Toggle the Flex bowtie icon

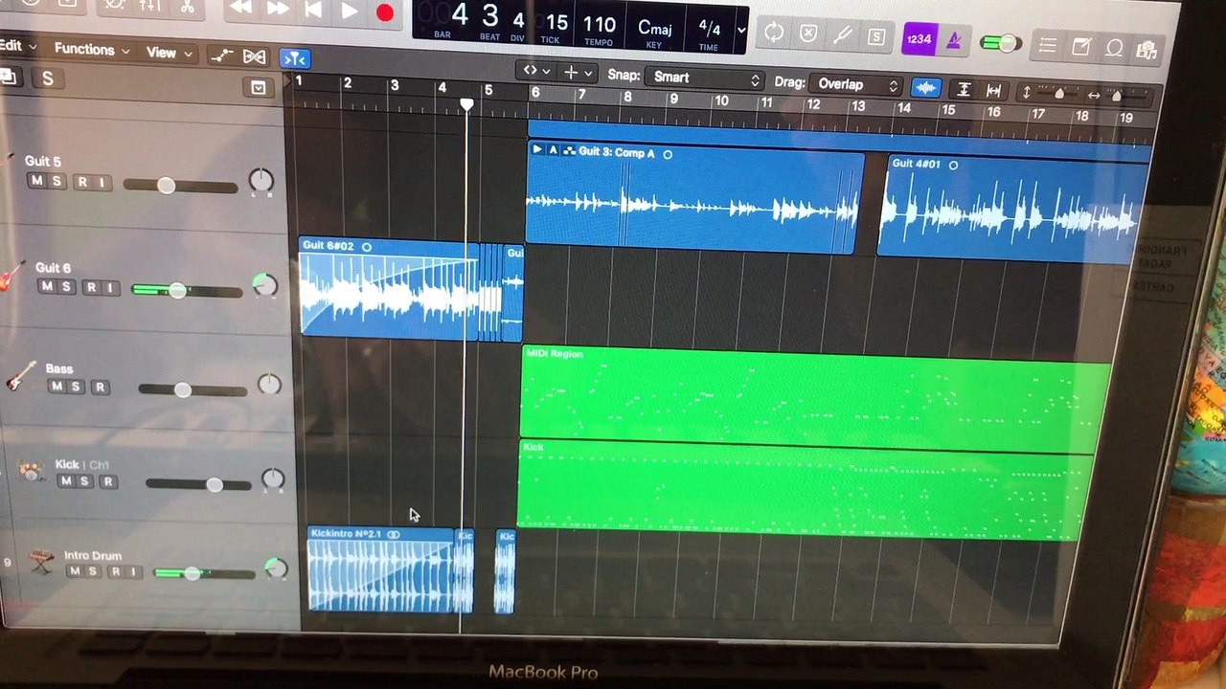coord(254,57)
